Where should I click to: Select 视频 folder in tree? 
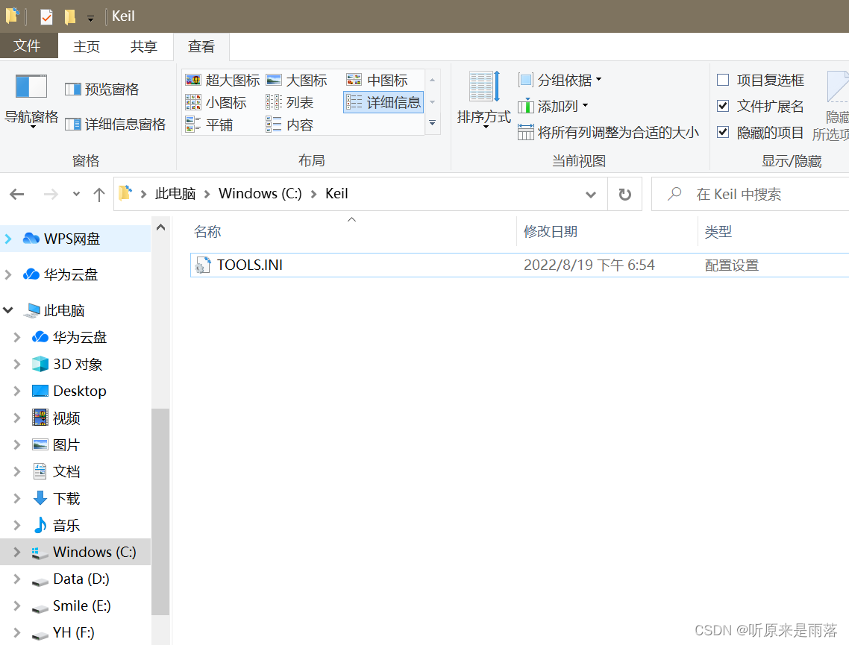66,418
